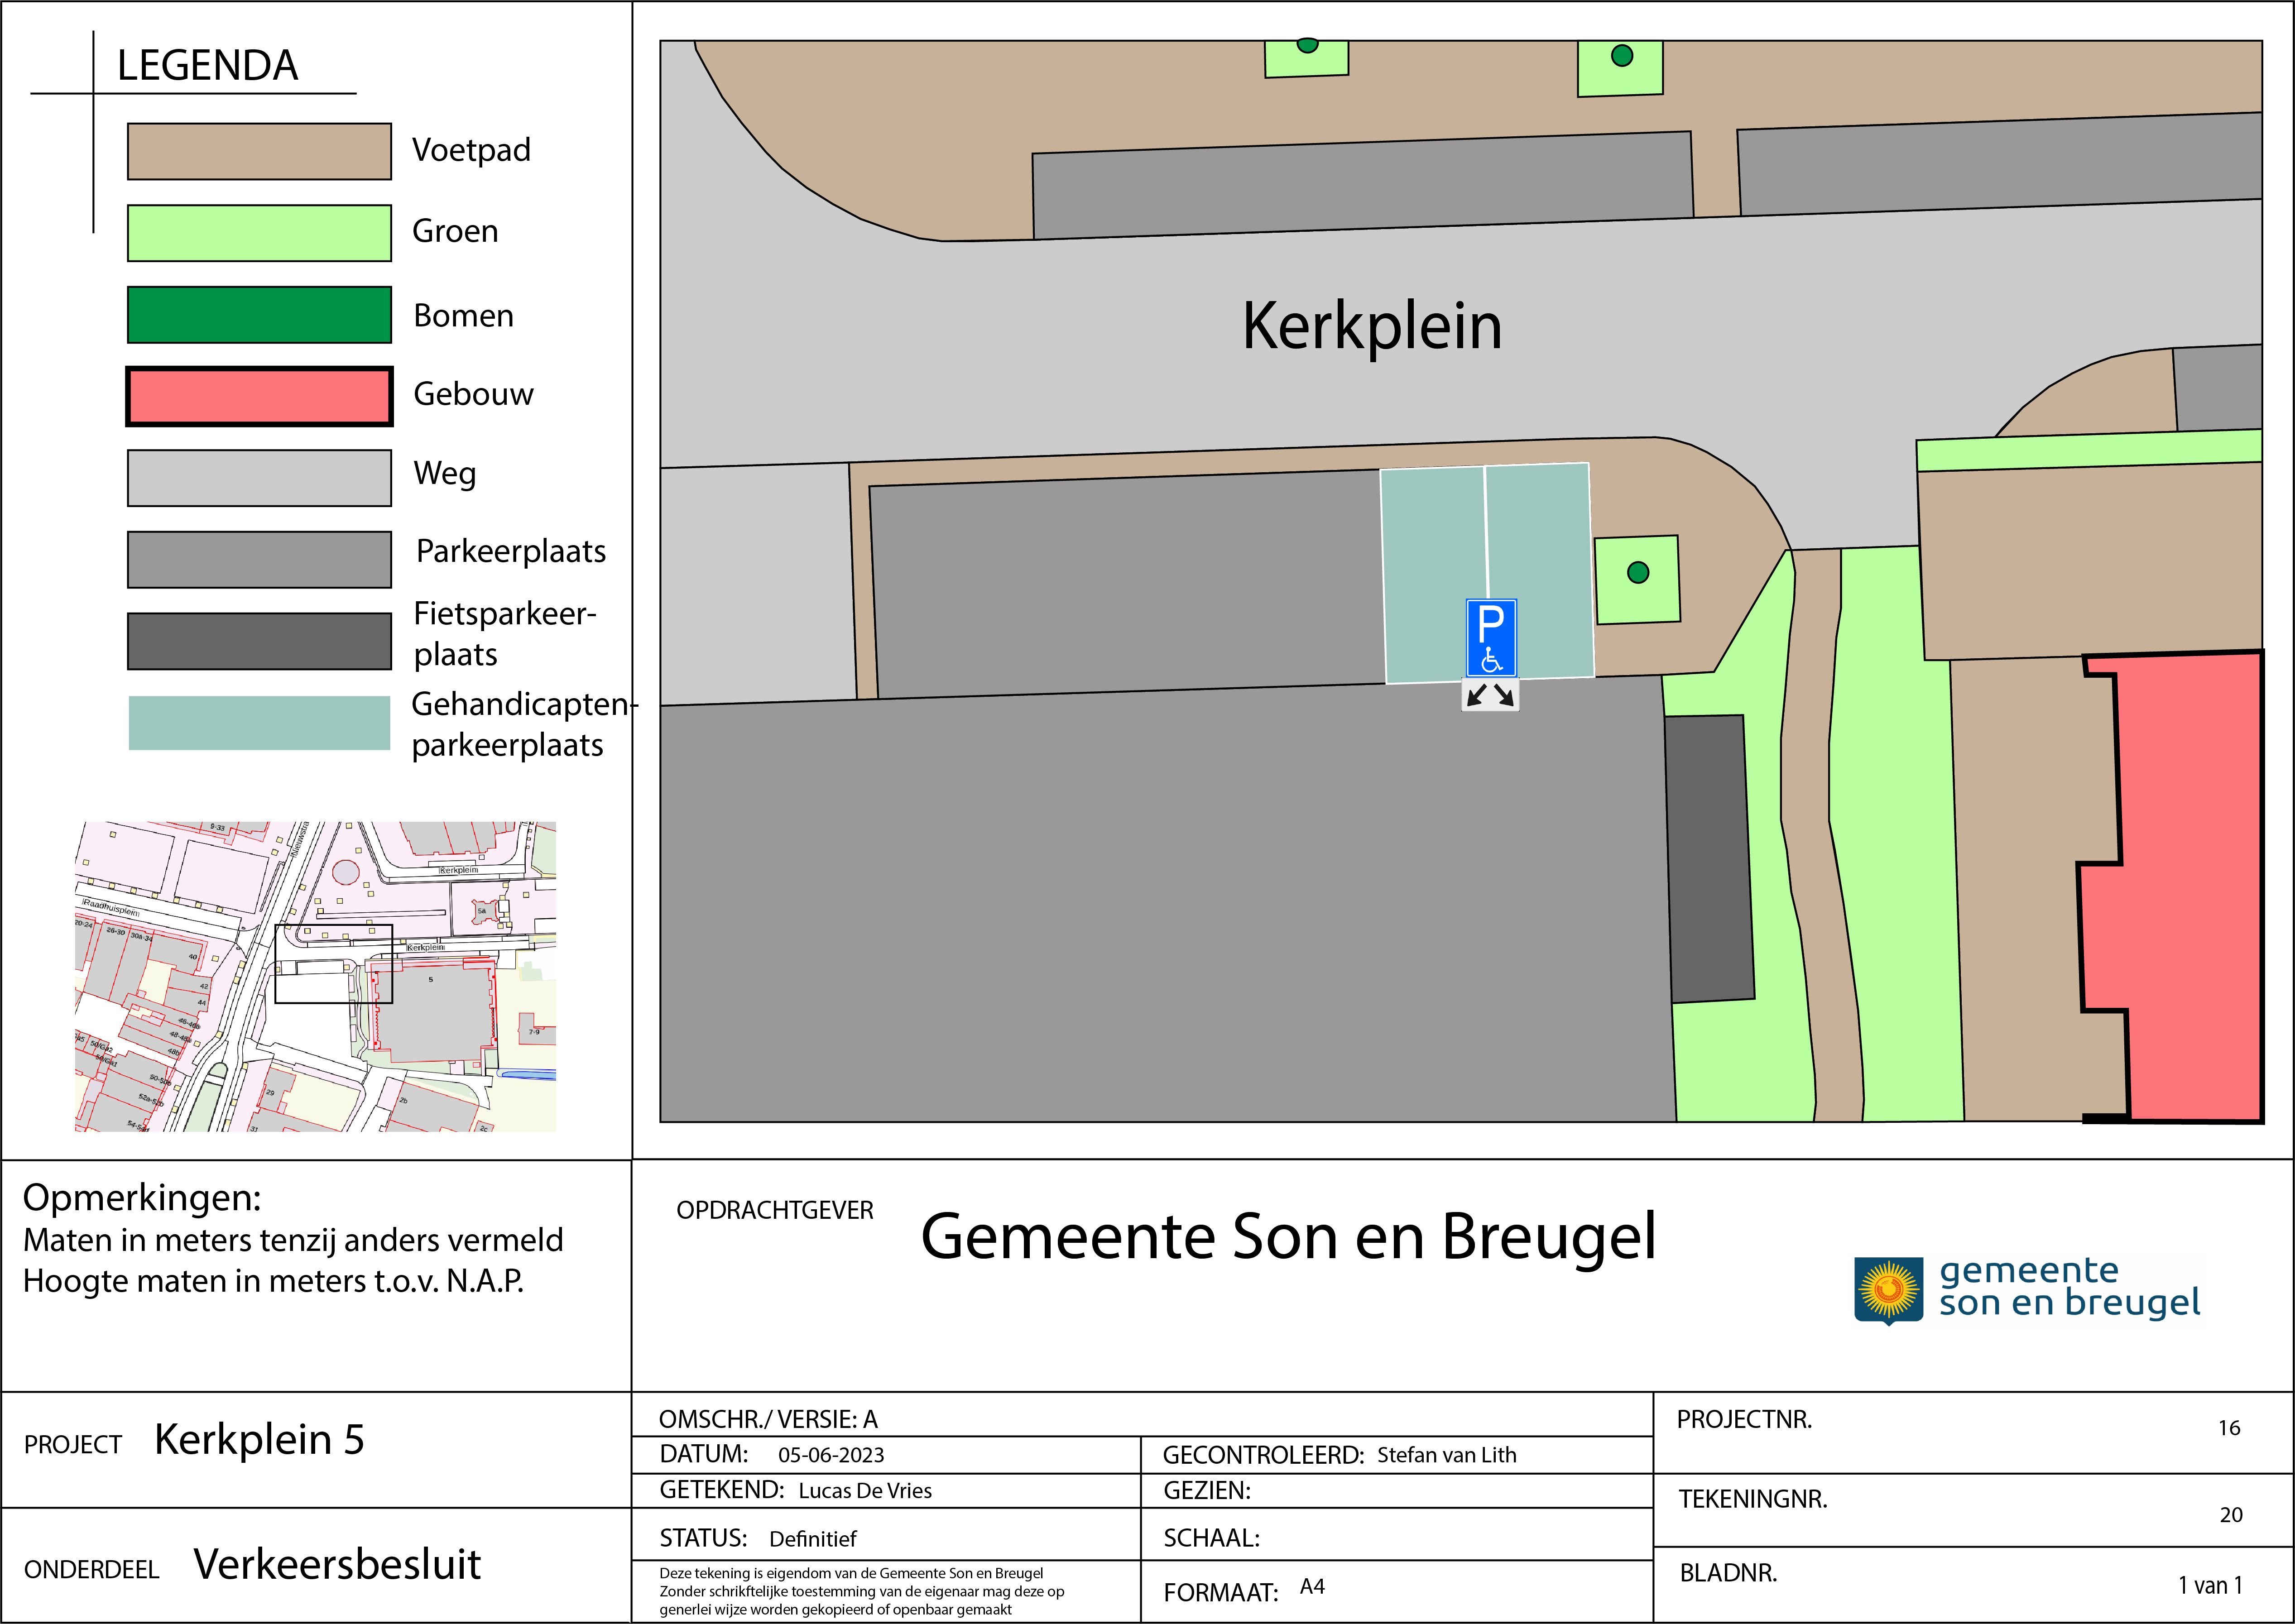
Task: Click the date value 05-06-2023
Action: click(x=831, y=1455)
